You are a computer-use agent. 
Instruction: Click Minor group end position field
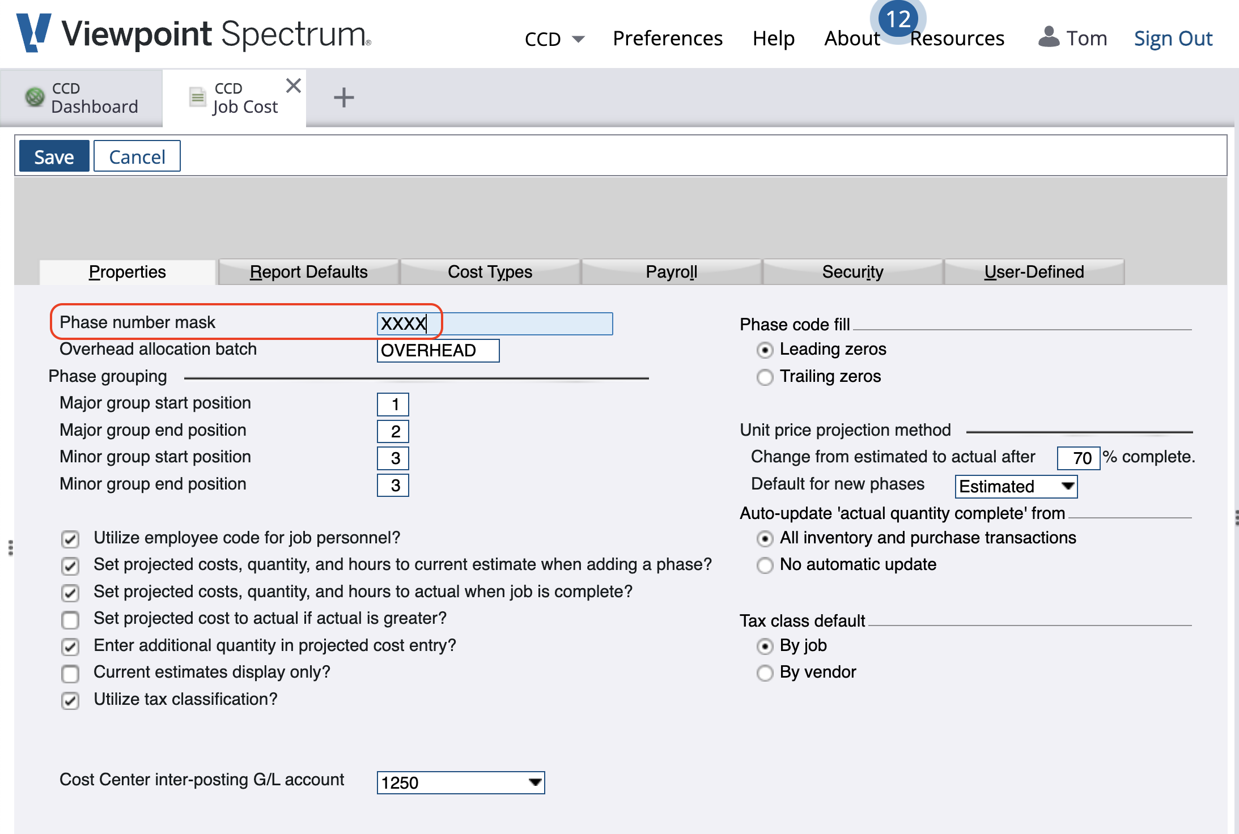[393, 485]
